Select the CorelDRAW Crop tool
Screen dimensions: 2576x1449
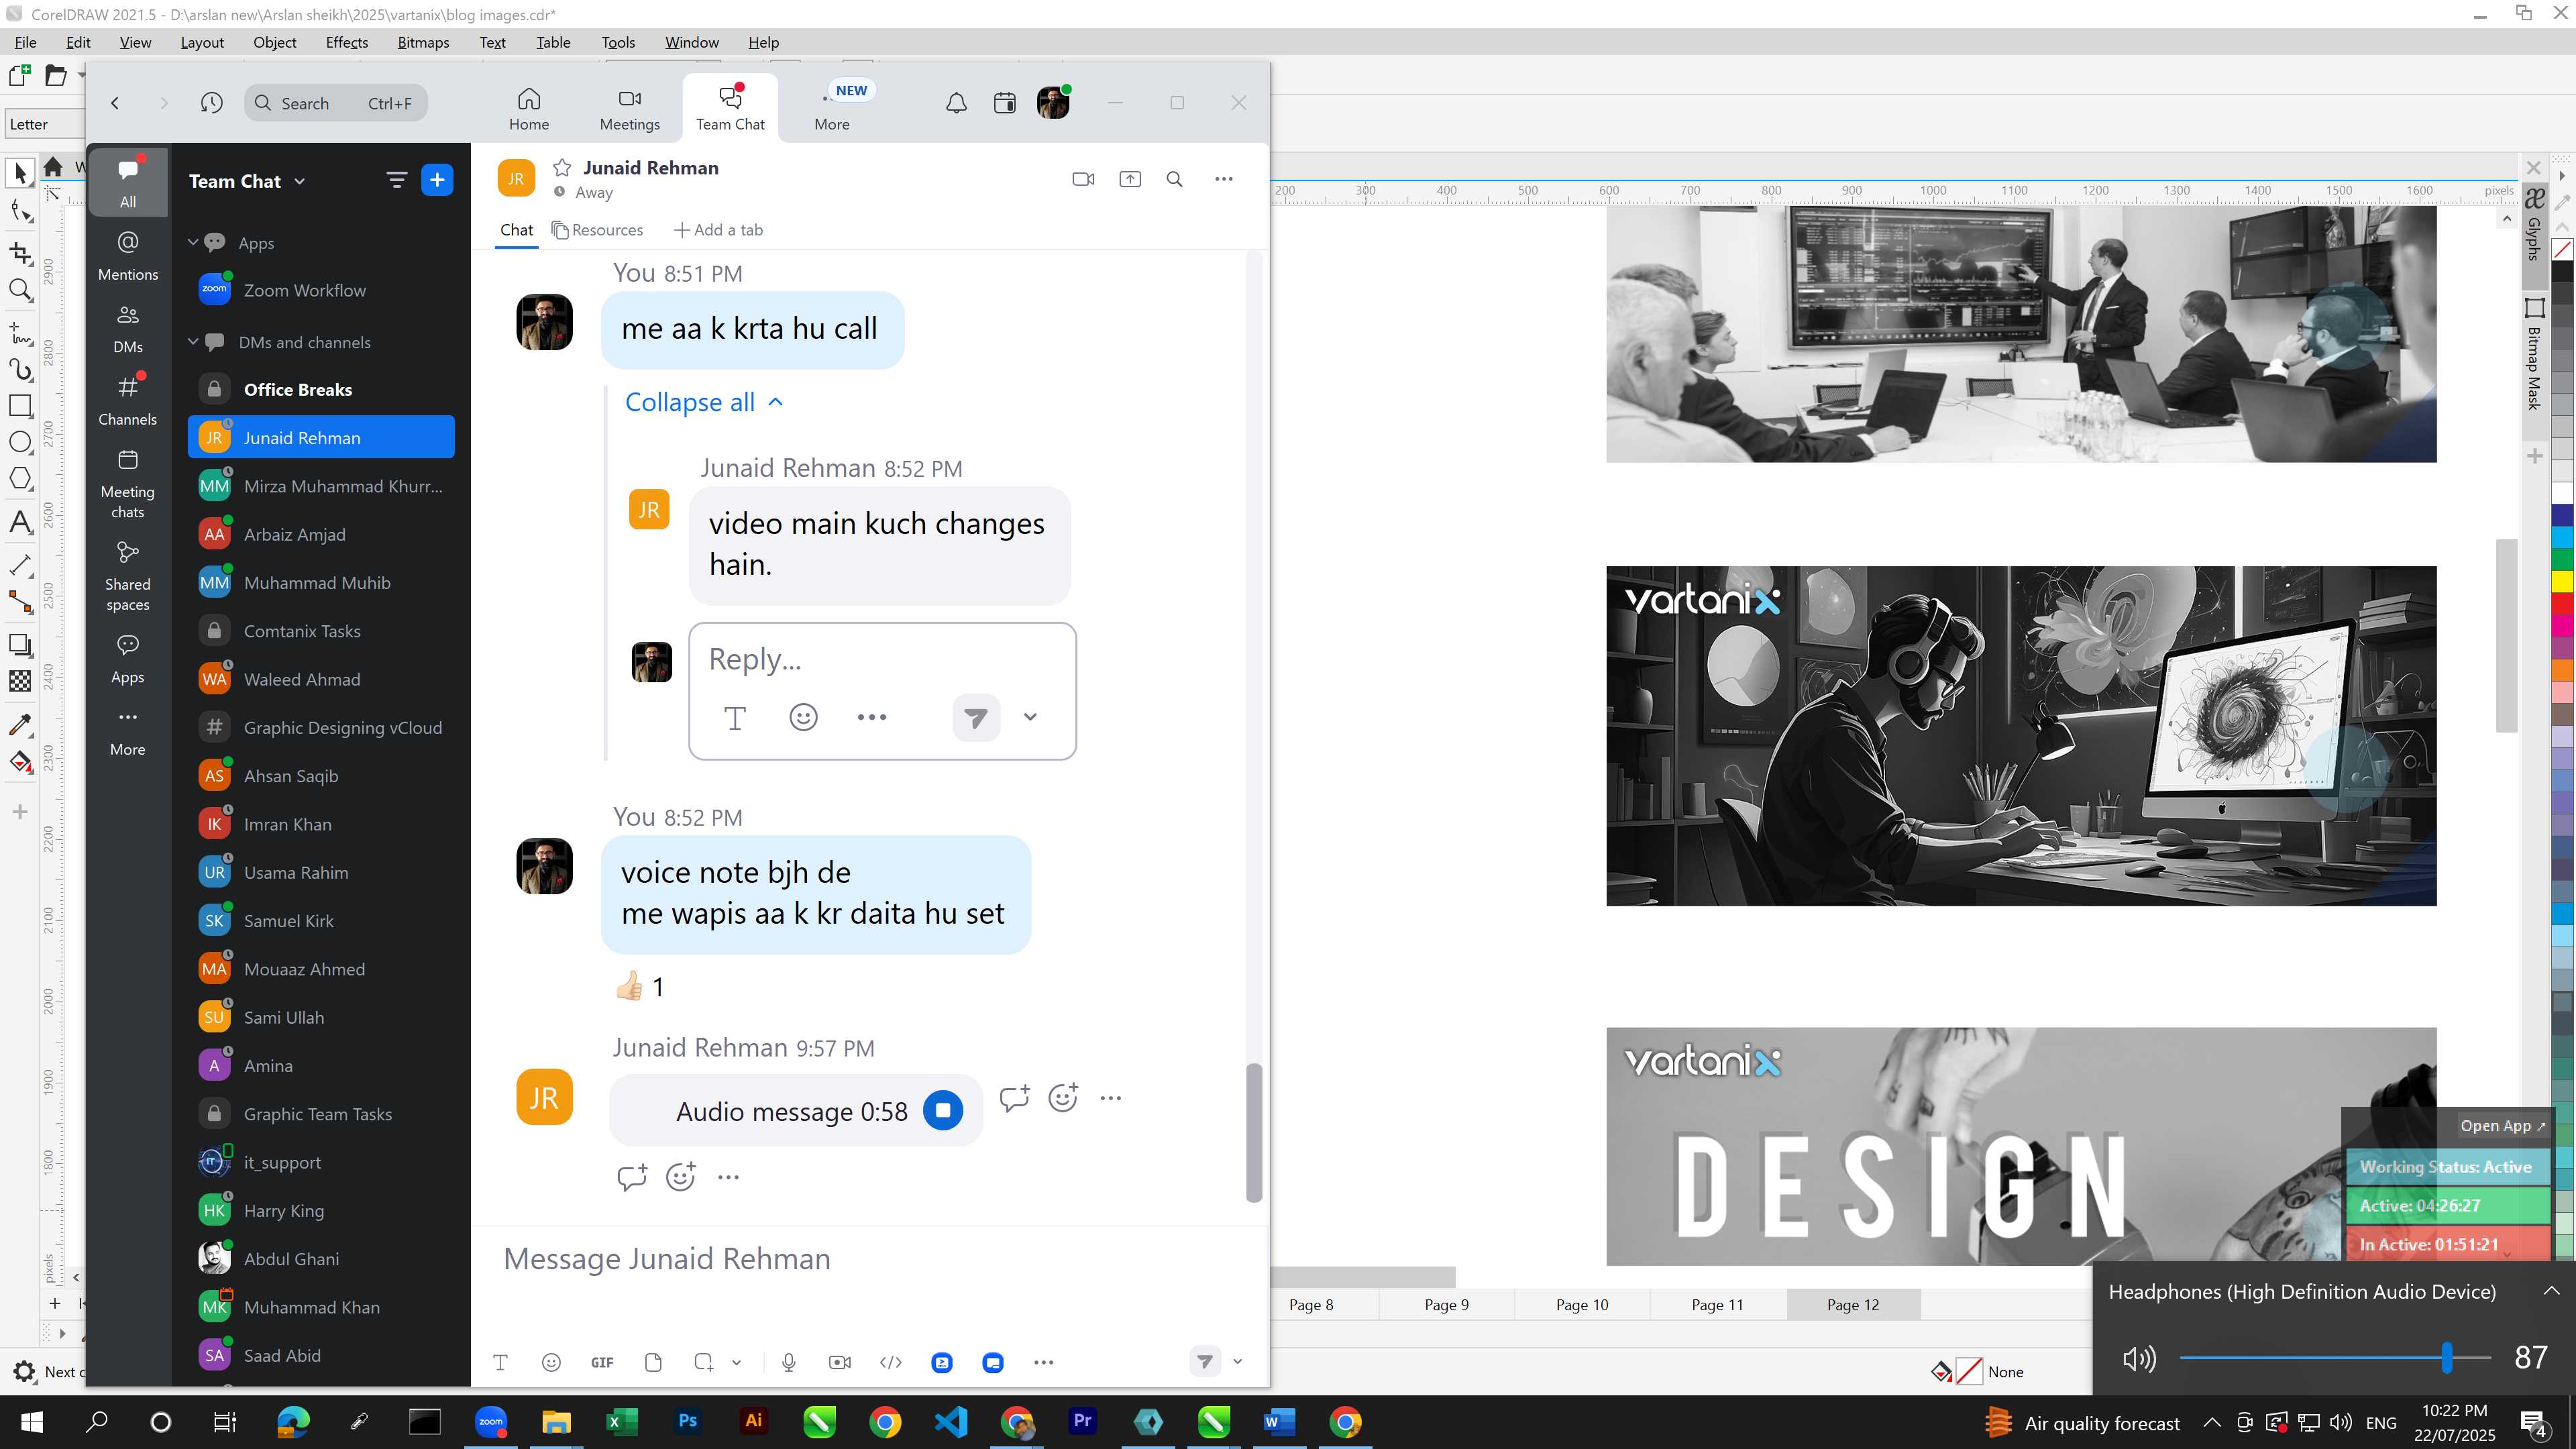tap(20, 253)
